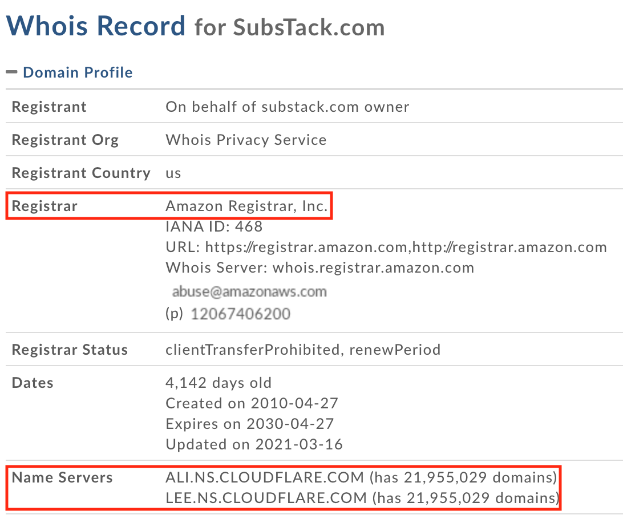
Task: Select the 'Created on 2010-04-27' line
Action: click(252, 403)
